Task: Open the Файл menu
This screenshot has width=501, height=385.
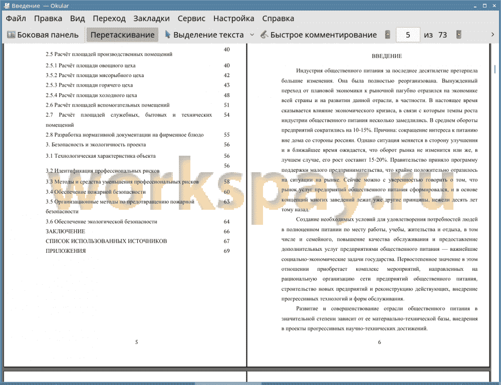Action: coord(16,19)
